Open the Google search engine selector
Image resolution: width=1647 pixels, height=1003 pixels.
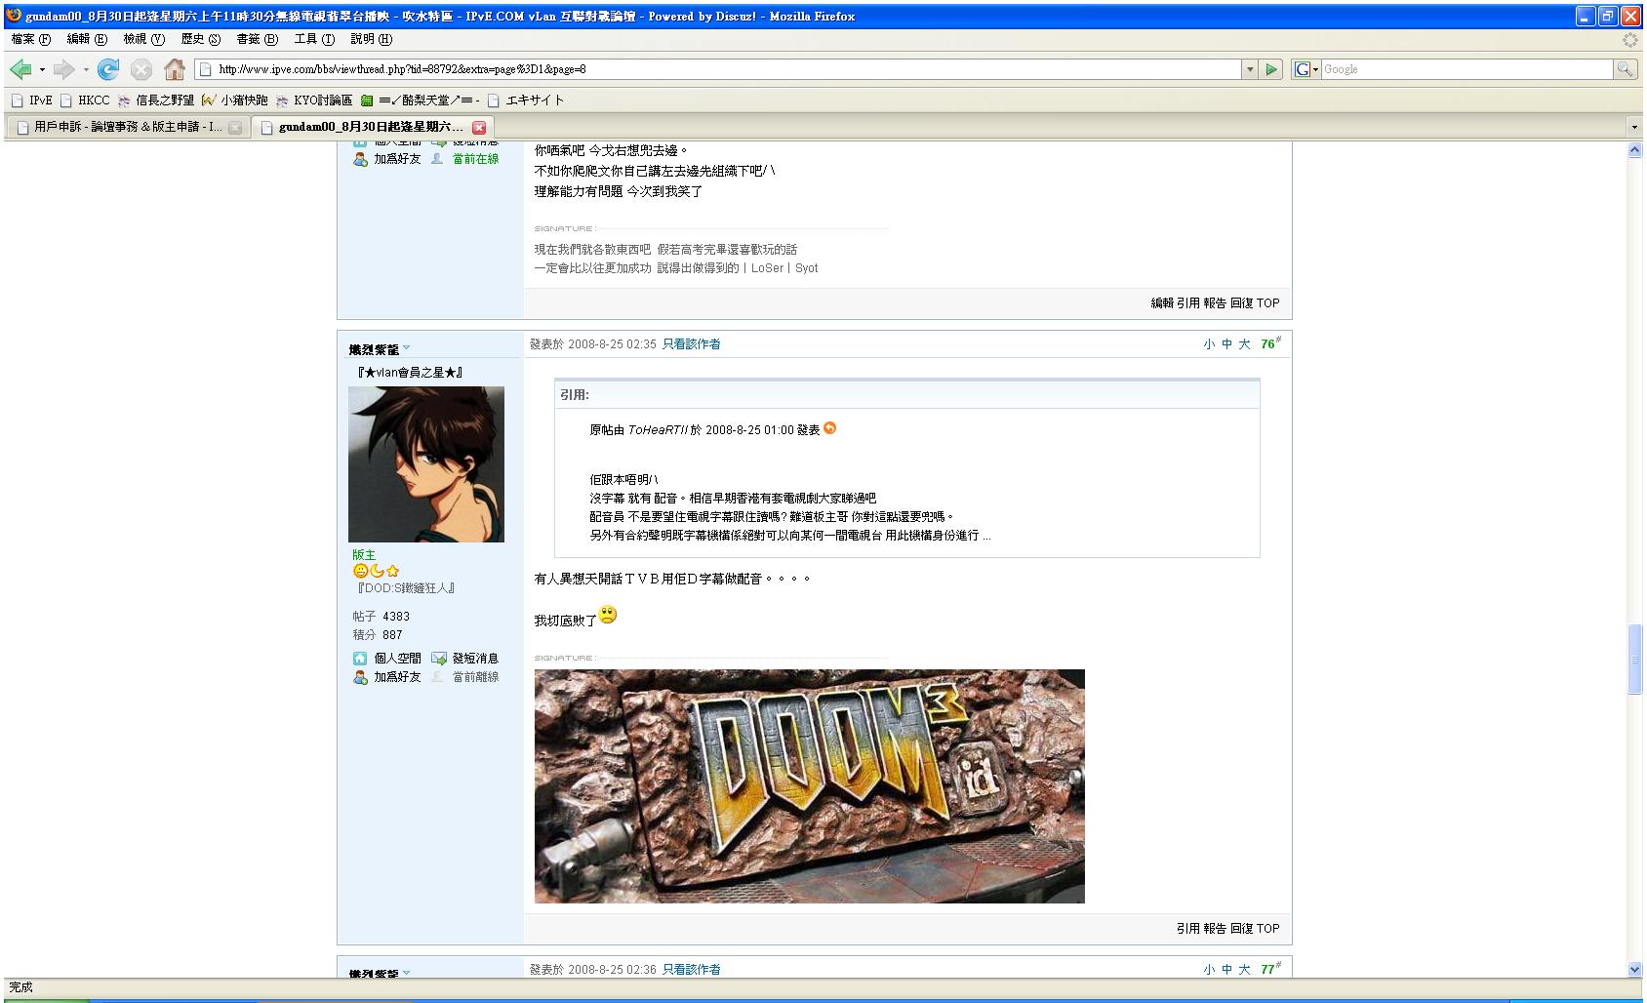(x=1306, y=69)
